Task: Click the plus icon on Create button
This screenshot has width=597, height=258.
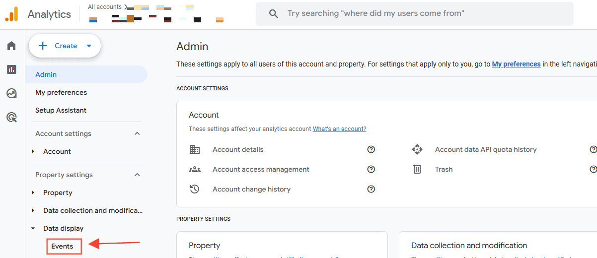Action: [43, 46]
